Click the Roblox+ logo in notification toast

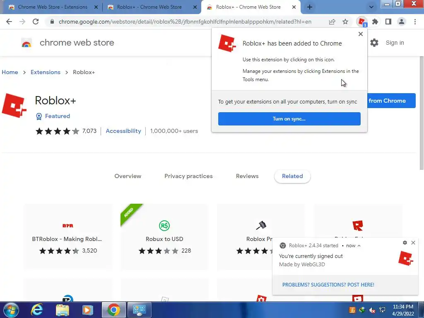(406, 258)
